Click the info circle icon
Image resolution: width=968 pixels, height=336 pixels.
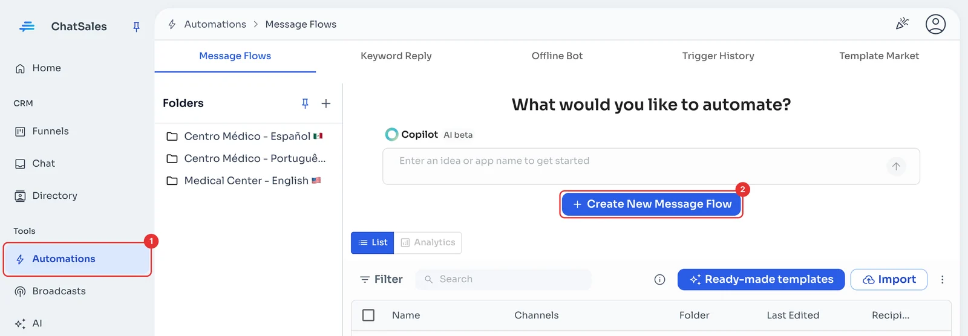[x=659, y=279]
